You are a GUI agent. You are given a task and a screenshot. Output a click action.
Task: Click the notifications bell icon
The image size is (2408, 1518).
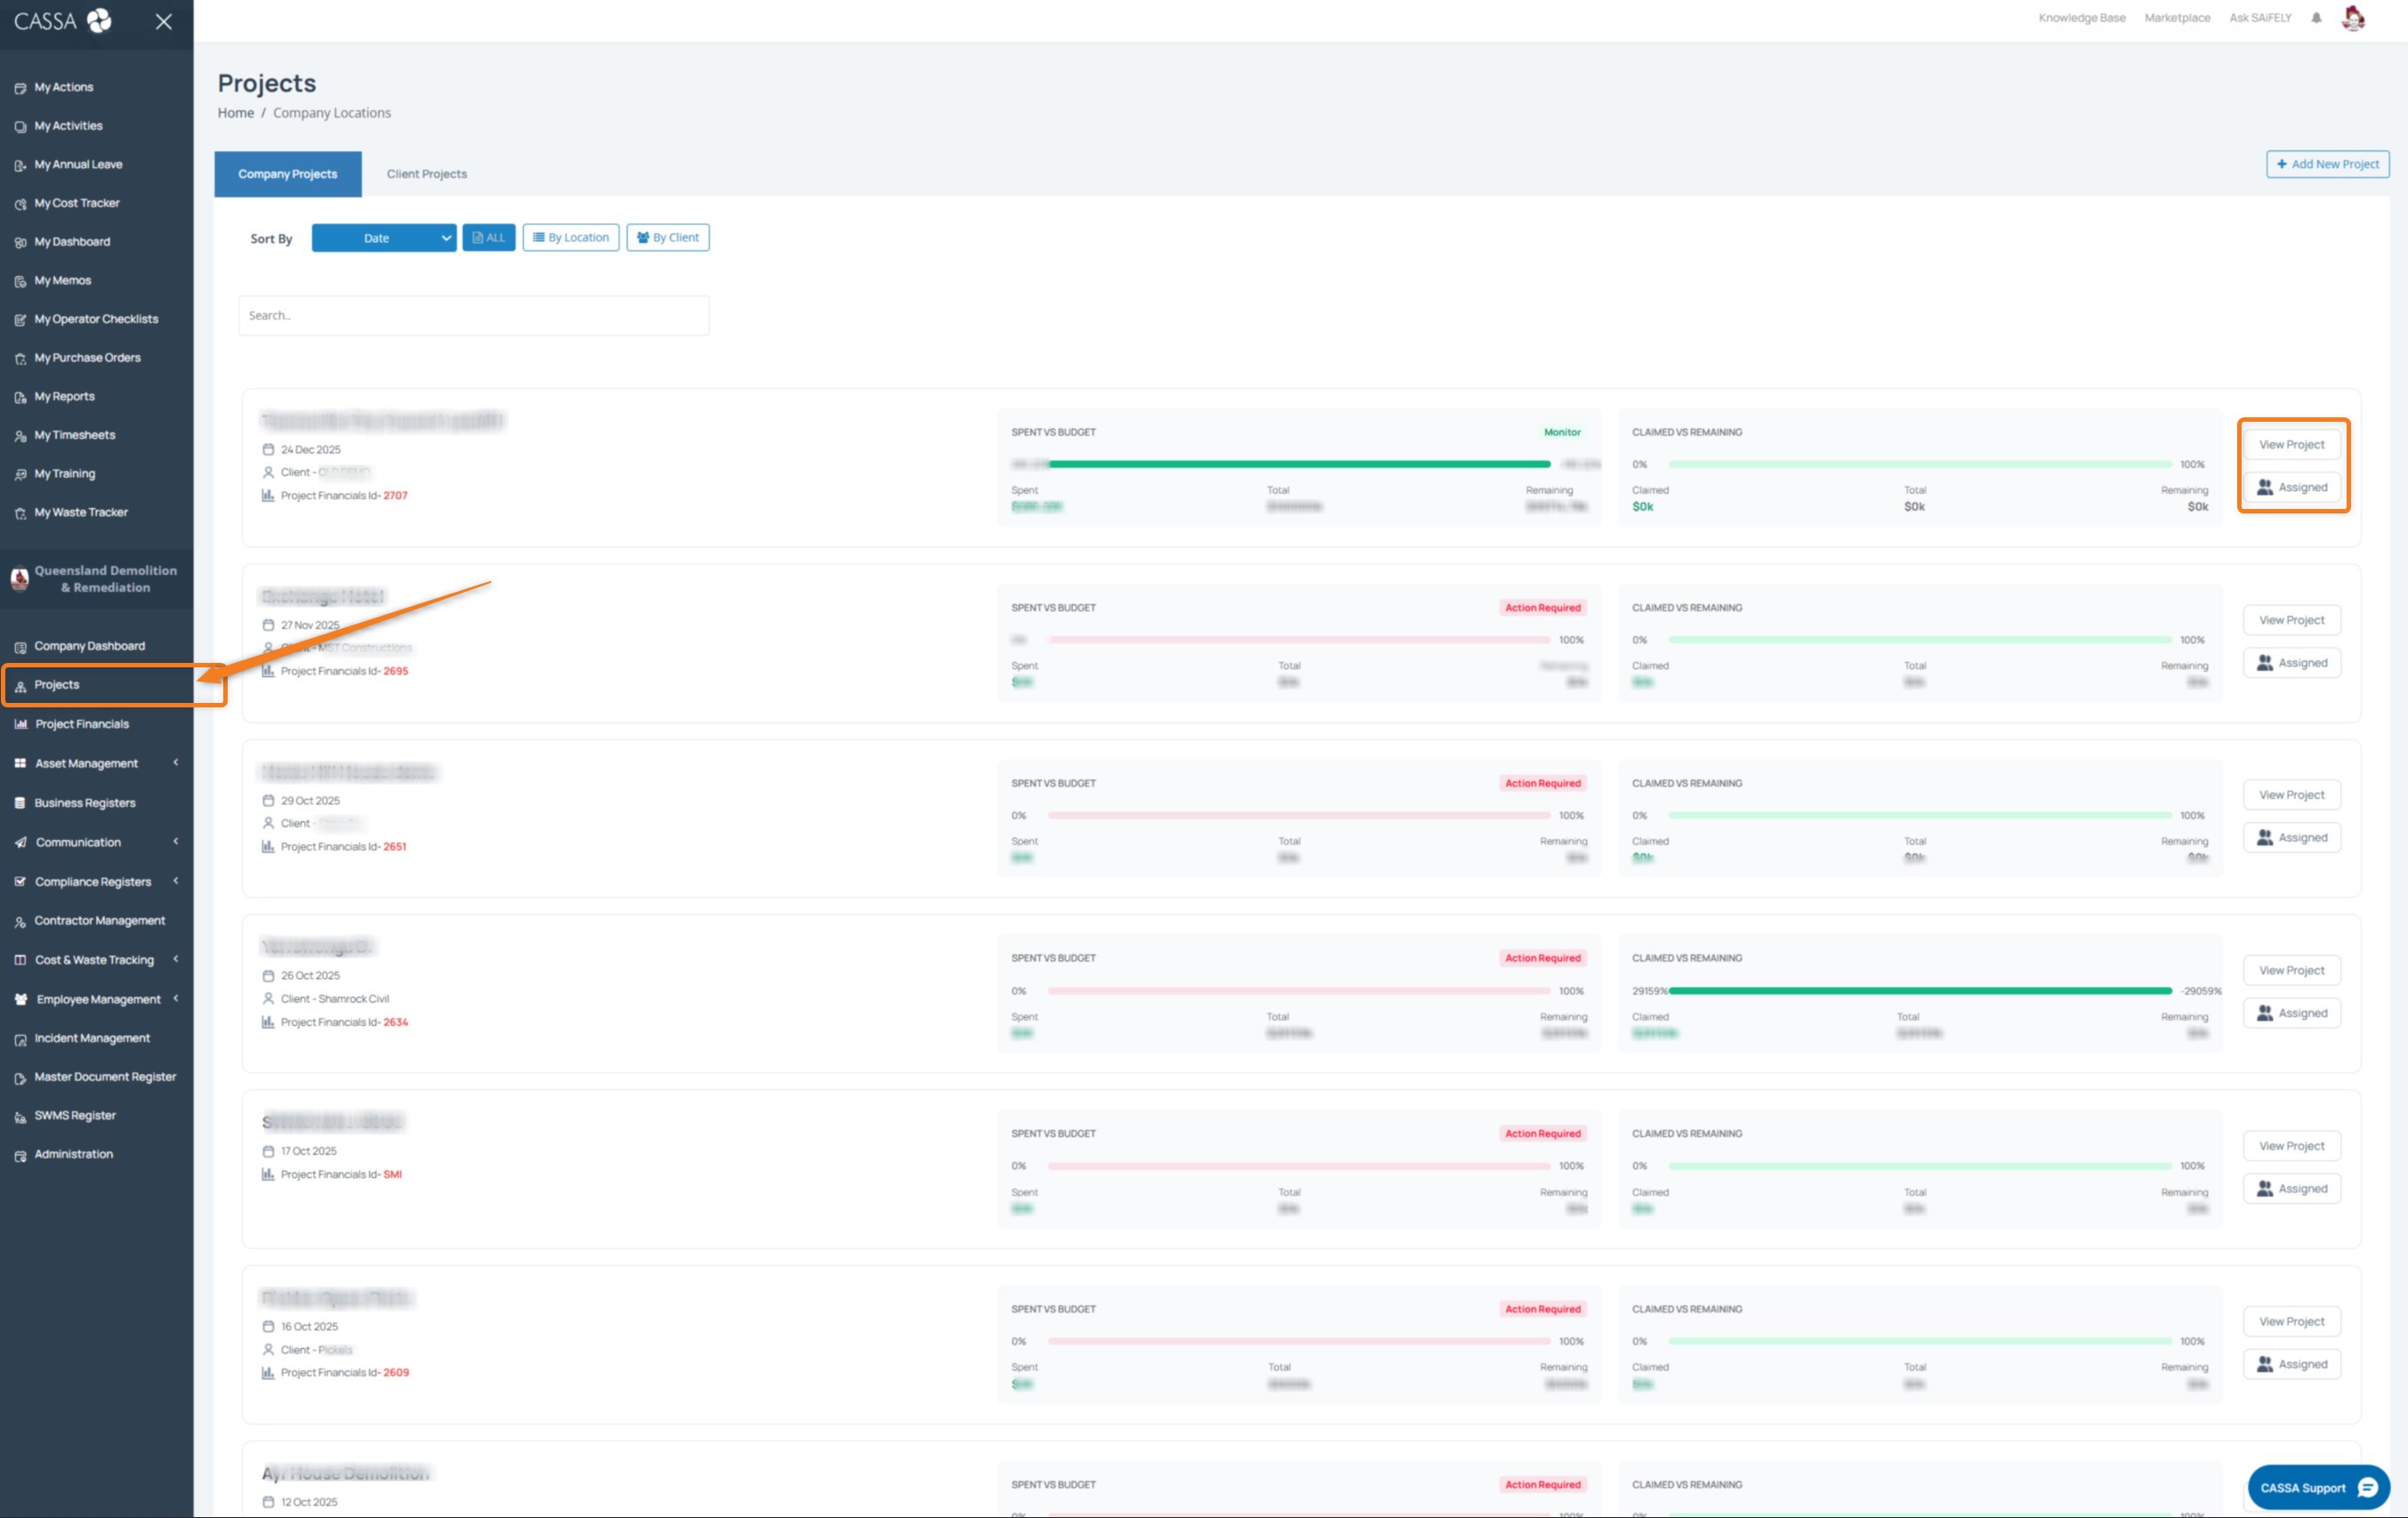click(2318, 17)
